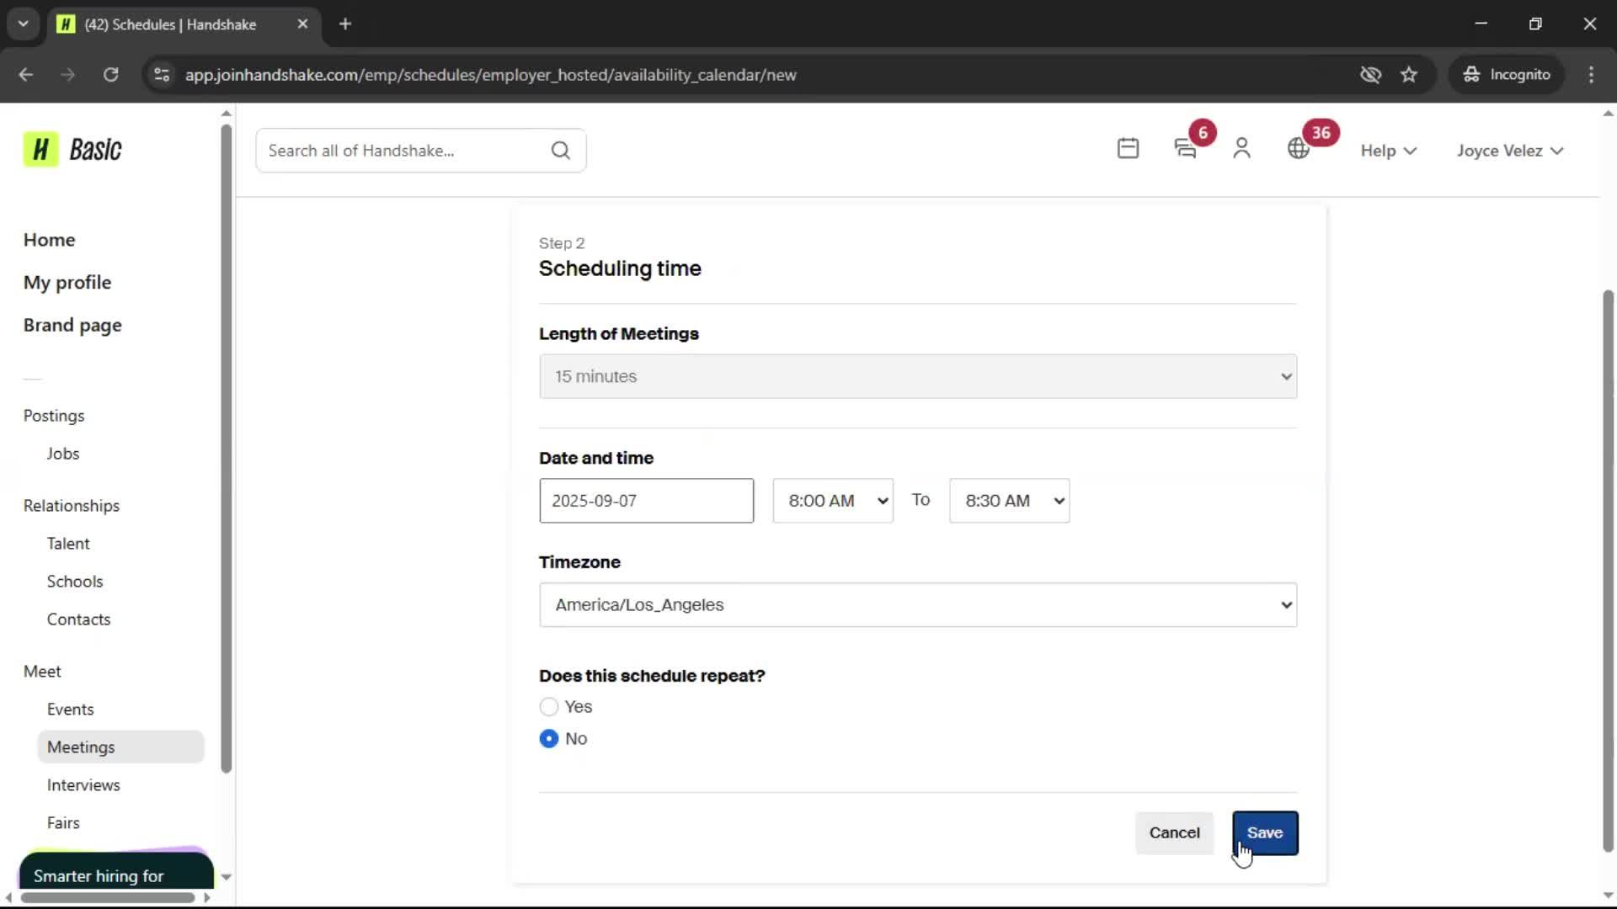Viewport: 1617px width, 909px height.
Task: Expand Joyce Velez account menu
Action: 1510,151
